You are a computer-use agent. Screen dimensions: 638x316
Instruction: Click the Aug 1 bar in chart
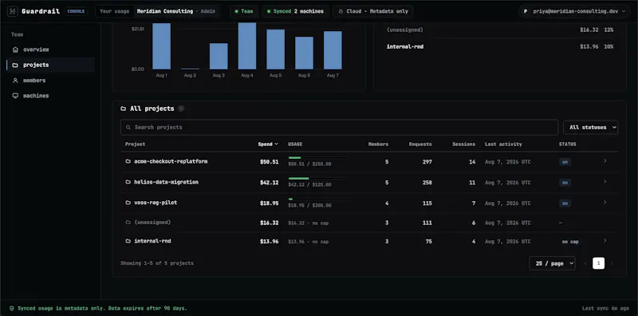click(x=162, y=46)
